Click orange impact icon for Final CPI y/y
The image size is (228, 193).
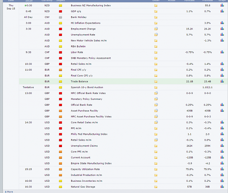[61, 70]
